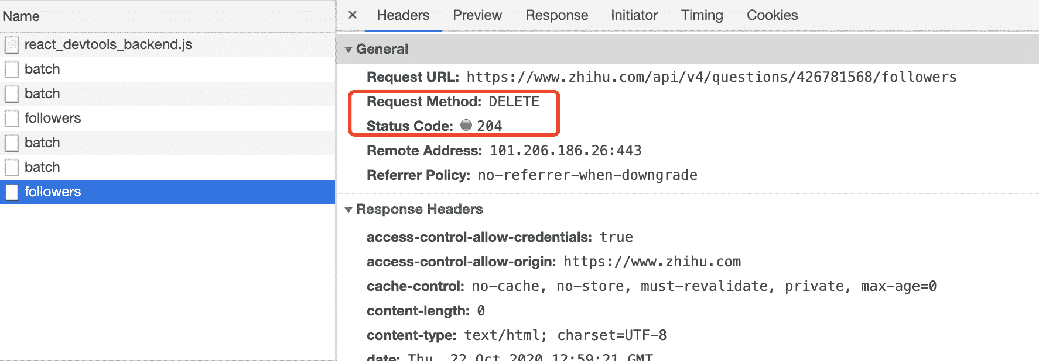Open the Response tab
Image resolution: width=1039 pixels, height=361 pixels.
(556, 15)
